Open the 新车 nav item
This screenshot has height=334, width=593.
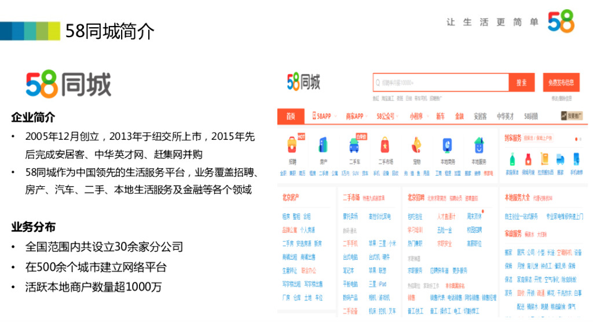coord(440,116)
